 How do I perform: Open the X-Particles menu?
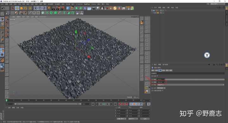pyautogui.click(x=79, y=4)
